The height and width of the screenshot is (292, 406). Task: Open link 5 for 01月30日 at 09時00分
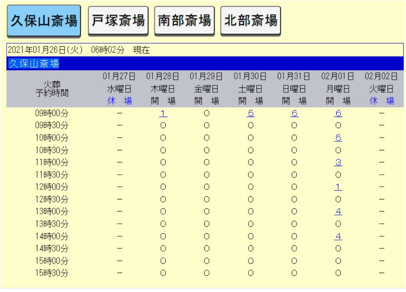[x=251, y=114]
